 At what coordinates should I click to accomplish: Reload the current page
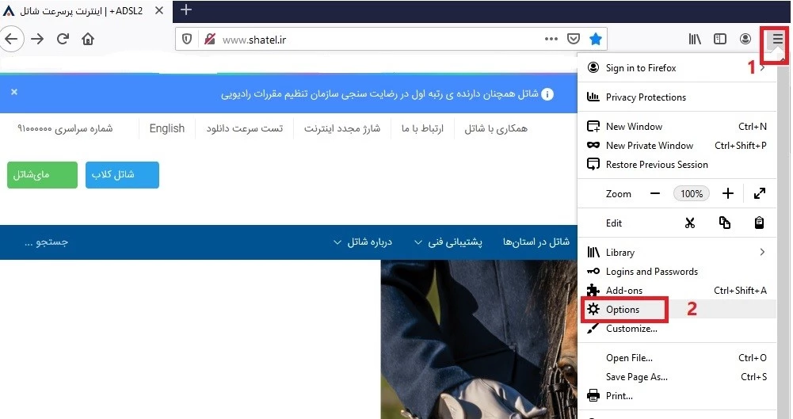point(63,39)
